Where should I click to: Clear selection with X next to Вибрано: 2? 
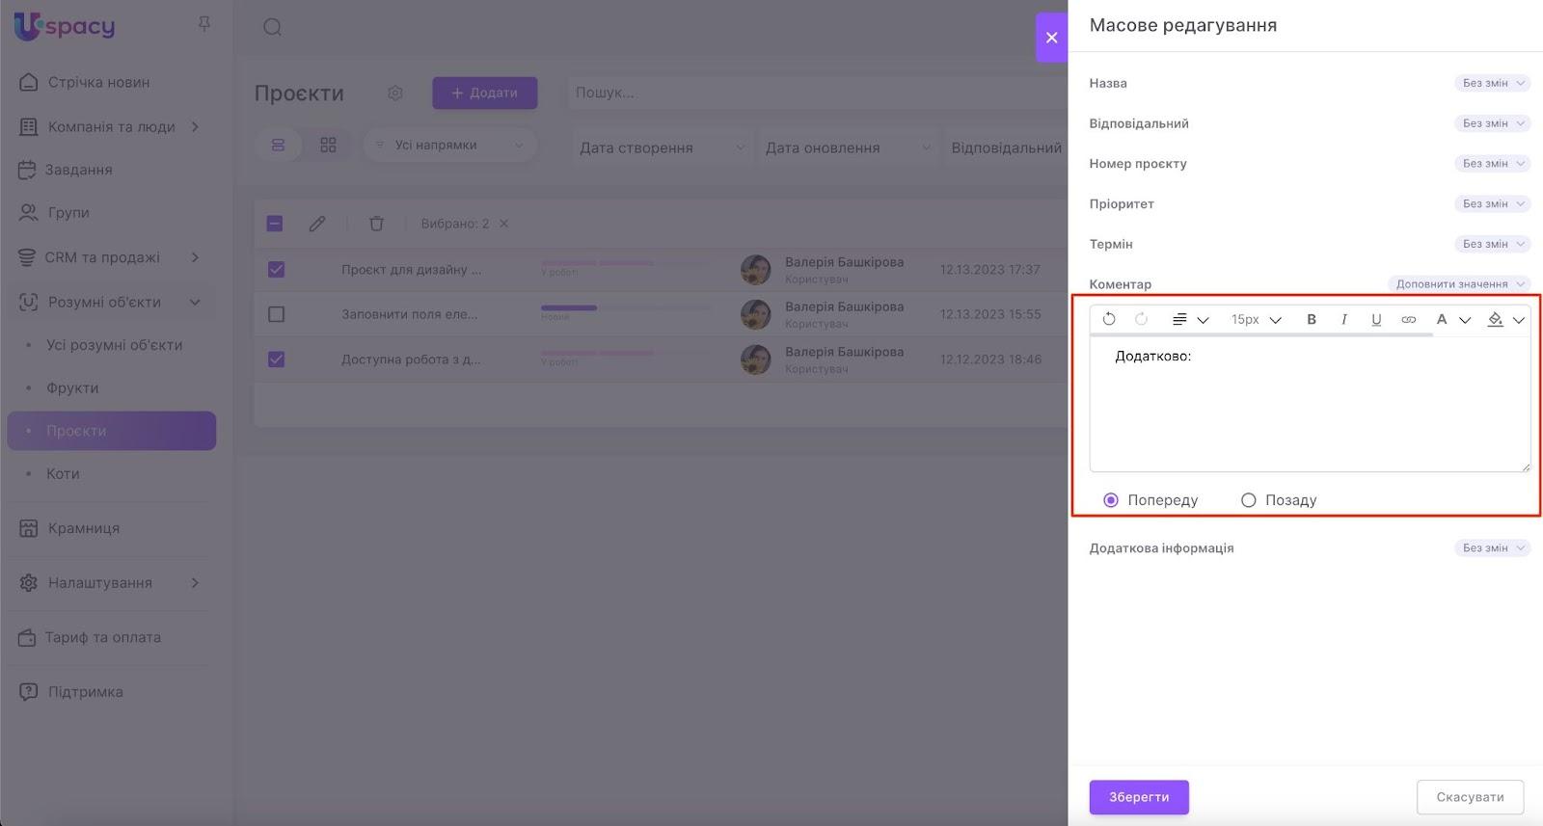[503, 224]
